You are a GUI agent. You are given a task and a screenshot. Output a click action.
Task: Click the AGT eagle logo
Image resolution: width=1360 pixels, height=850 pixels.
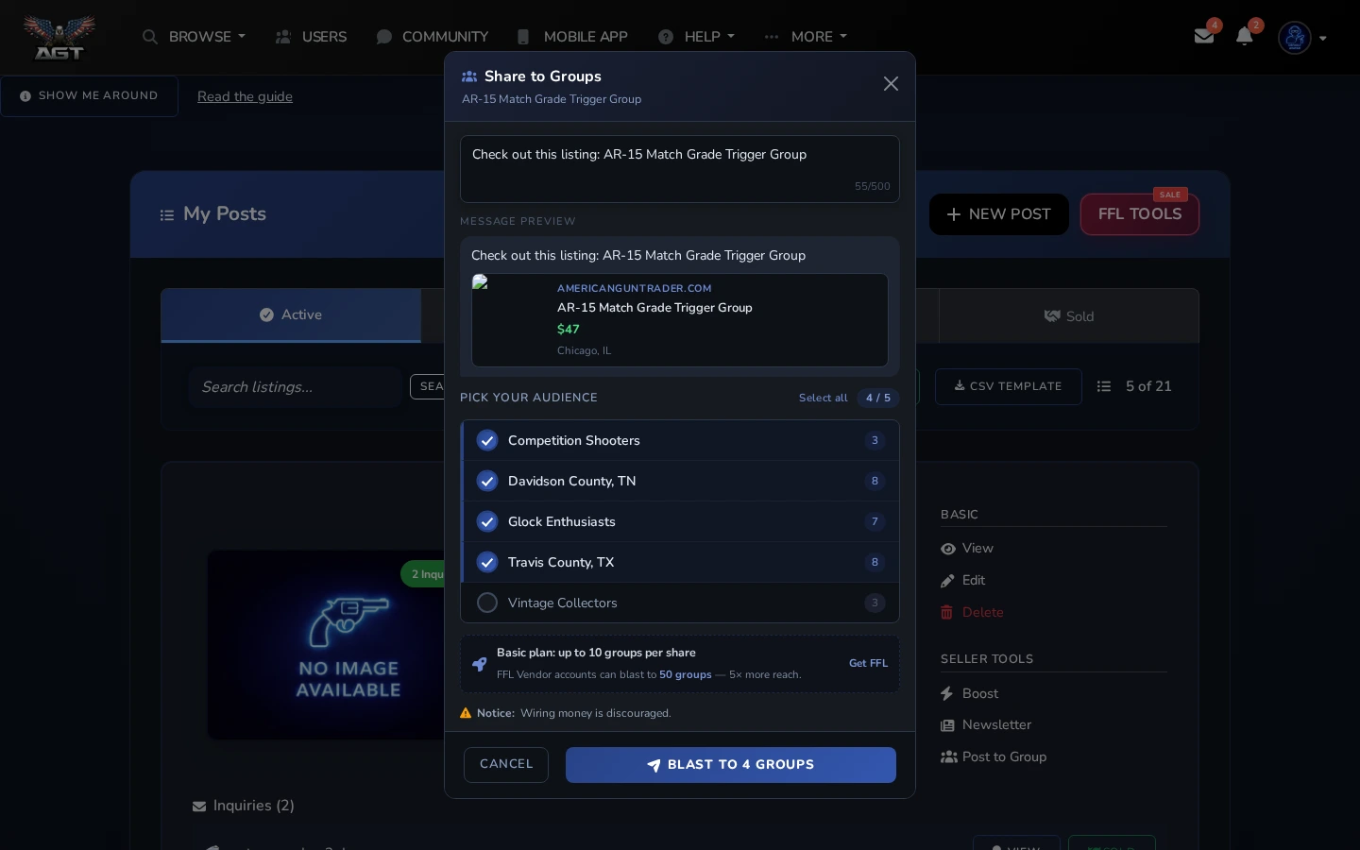[x=59, y=37]
